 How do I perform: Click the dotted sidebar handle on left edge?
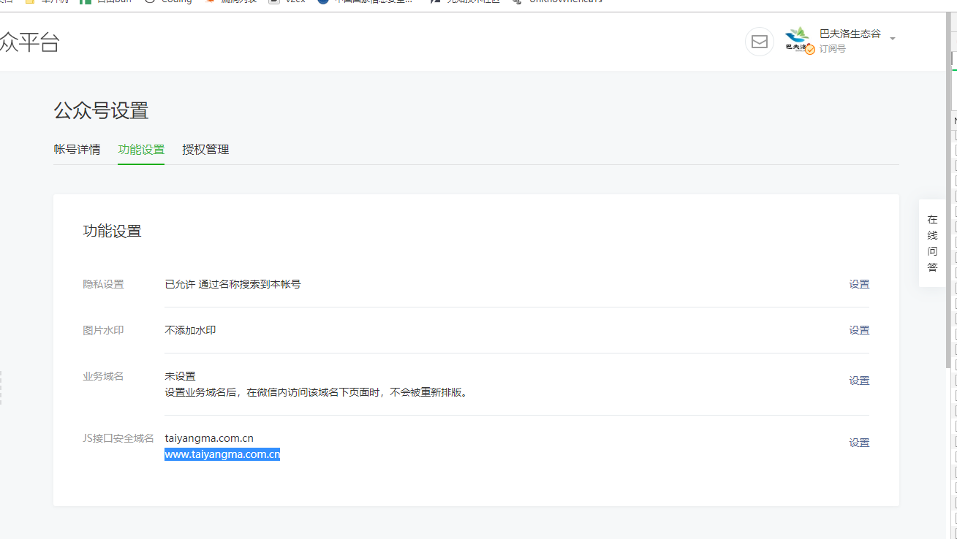(1, 387)
